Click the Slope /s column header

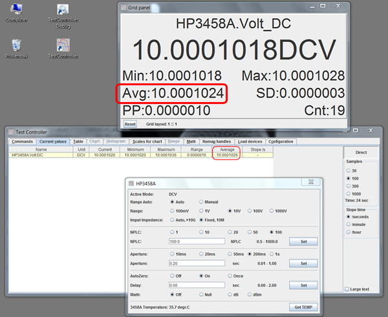pyautogui.click(x=258, y=150)
